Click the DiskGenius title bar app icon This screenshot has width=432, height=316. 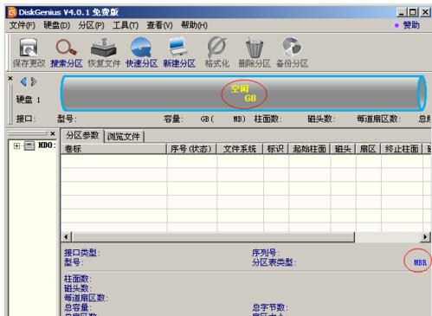pos(12,12)
